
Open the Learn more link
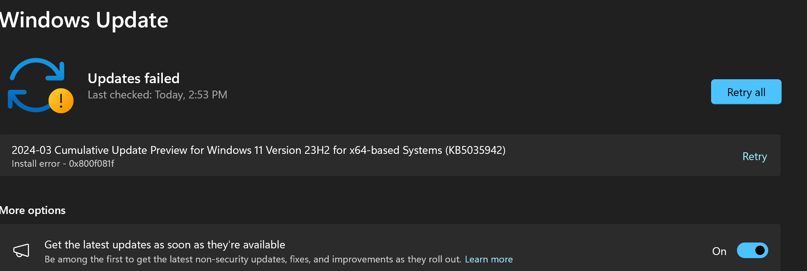pyautogui.click(x=489, y=259)
